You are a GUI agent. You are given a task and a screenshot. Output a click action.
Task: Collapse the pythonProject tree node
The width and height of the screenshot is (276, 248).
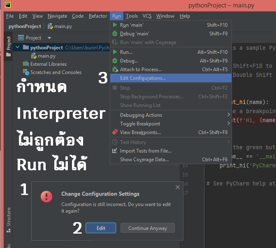pyautogui.click(x=17, y=47)
